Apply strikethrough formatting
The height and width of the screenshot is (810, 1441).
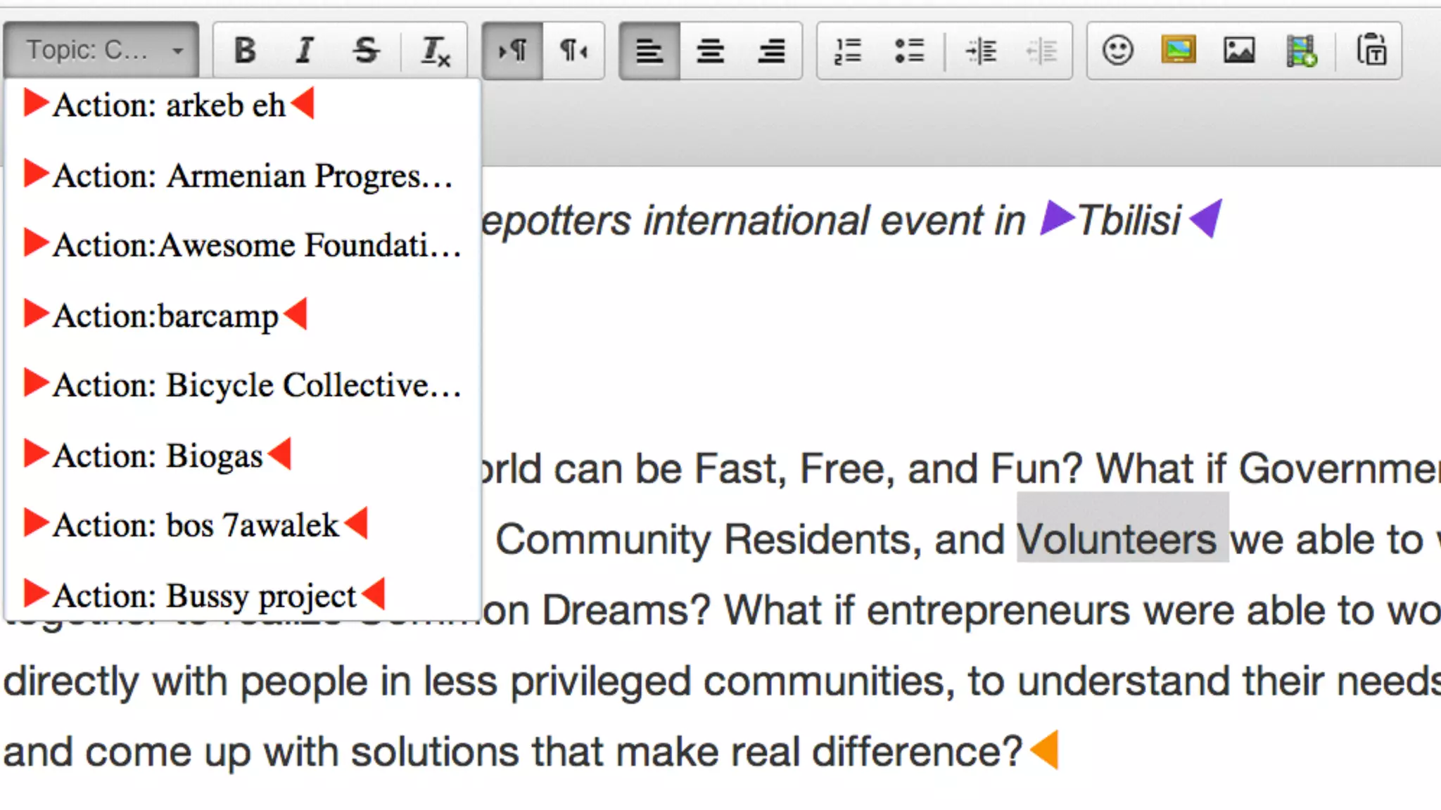coord(366,51)
